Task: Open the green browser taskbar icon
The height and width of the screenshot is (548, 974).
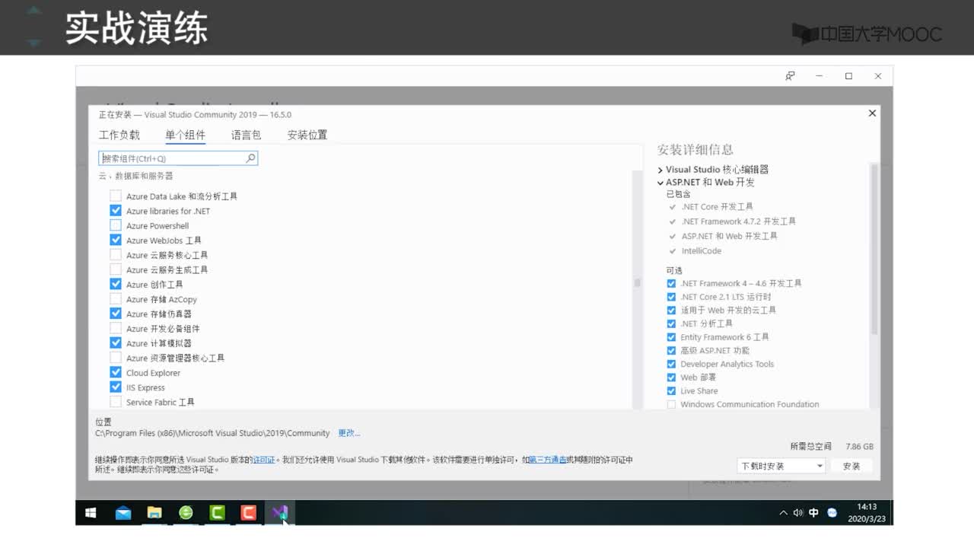Action: pyautogui.click(x=186, y=513)
